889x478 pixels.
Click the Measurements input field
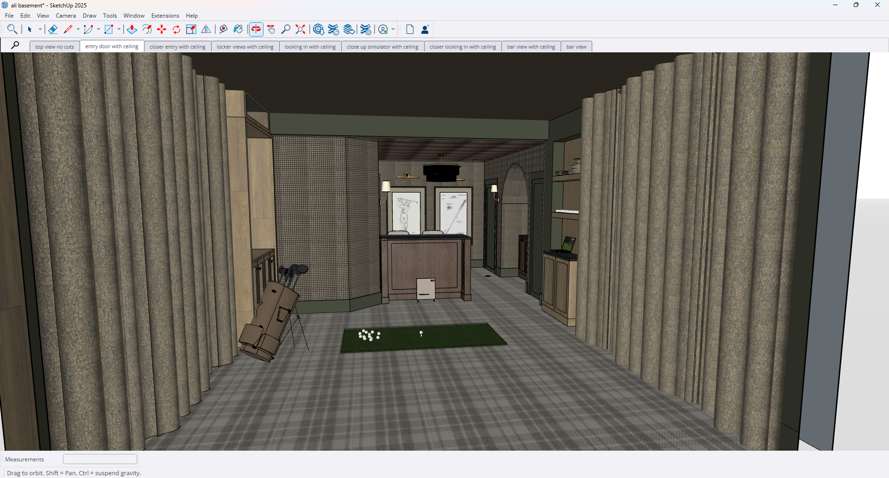coord(100,459)
